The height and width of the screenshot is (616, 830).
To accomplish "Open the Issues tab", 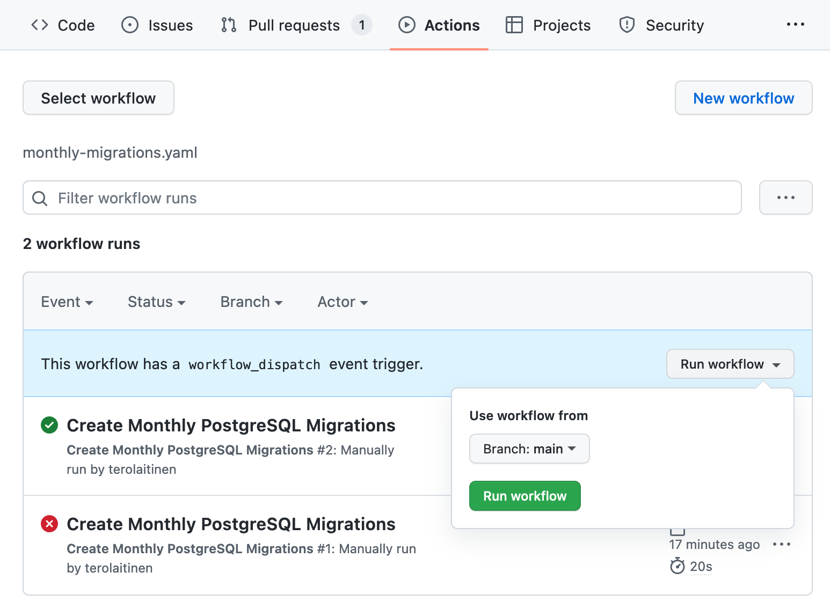I will tap(157, 25).
